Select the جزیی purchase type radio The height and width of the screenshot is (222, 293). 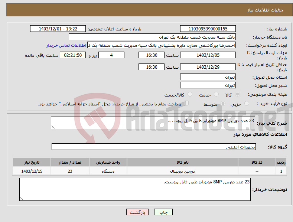(247, 103)
